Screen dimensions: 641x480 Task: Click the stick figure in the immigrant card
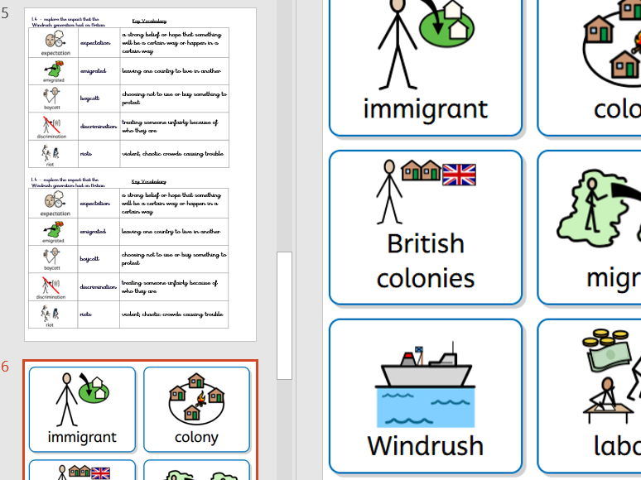(397, 44)
